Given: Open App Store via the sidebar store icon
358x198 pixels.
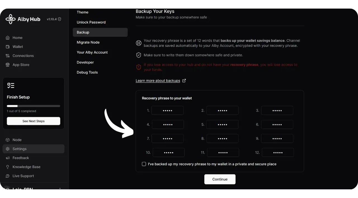Looking at the screenshot, I should [8, 65].
